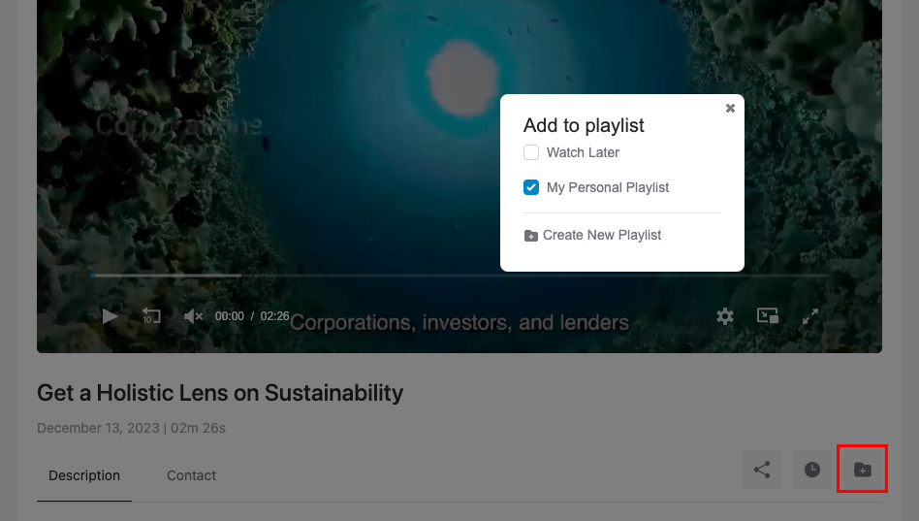Click the share icon button

point(762,470)
